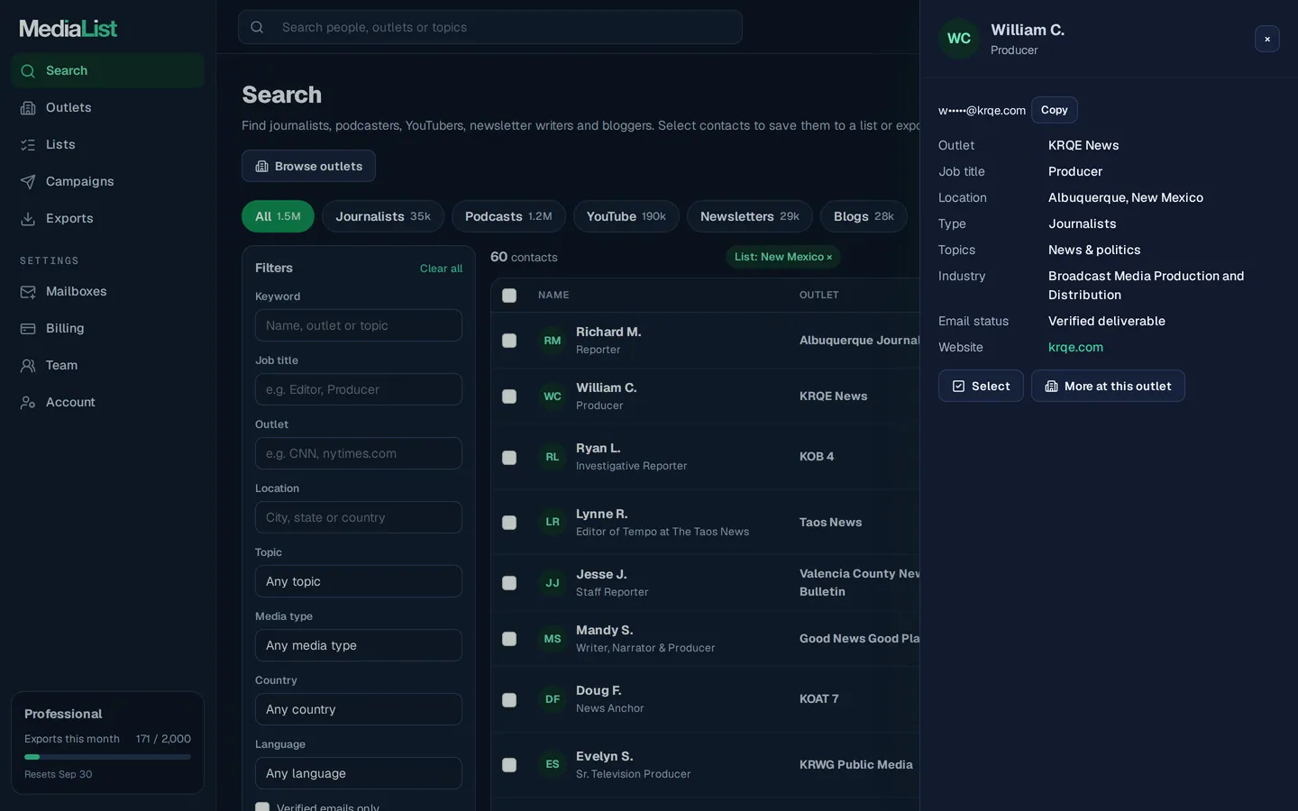The width and height of the screenshot is (1298, 811).
Task: Open Mailboxes settings
Action: (x=107, y=291)
